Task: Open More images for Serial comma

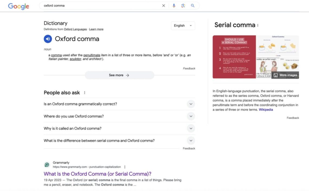Action: tap(285, 75)
